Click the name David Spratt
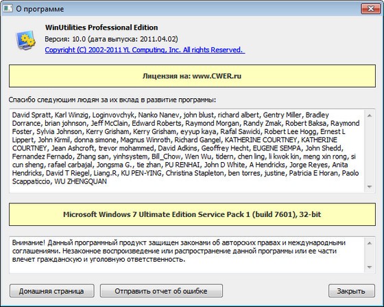The width and height of the screenshot is (384, 307). (x=32, y=115)
